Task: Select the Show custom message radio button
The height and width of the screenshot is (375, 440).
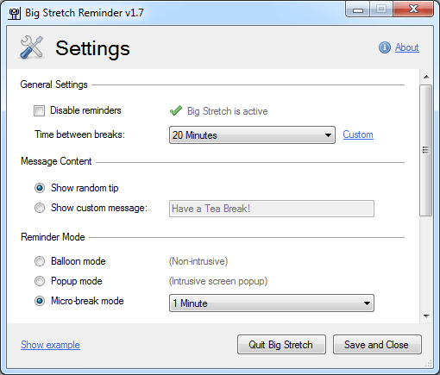Action: [x=40, y=208]
